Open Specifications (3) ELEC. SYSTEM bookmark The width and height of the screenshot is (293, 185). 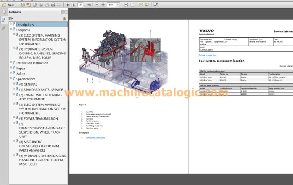(x=43, y=109)
